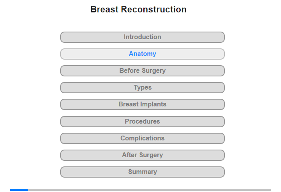Jump to the Breast Implants section
The height and width of the screenshot is (192, 281).
click(142, 104)
